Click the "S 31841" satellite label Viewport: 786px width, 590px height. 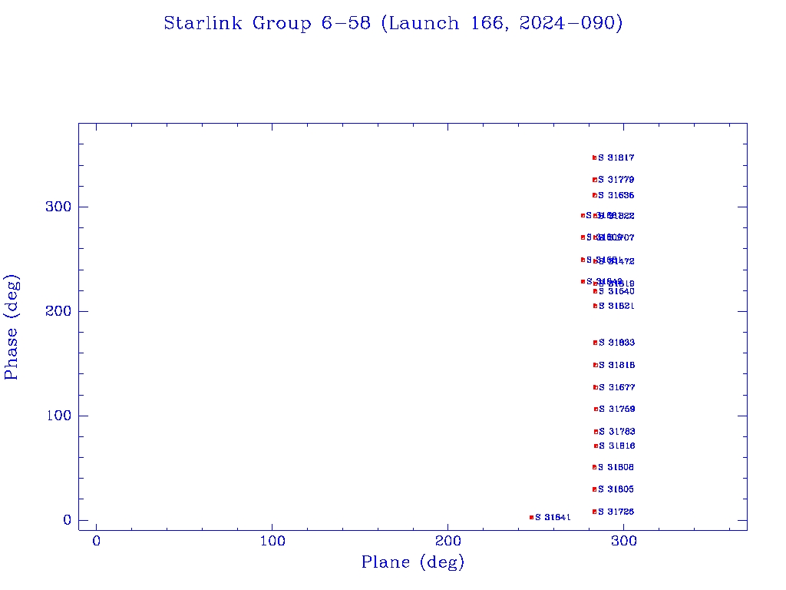point(553,517)
